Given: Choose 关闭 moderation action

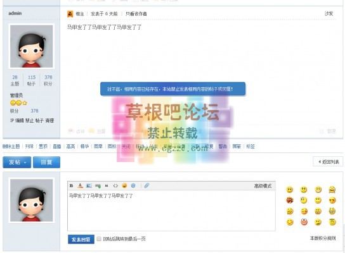Looking at the screenshot, I should coord(126,146).
